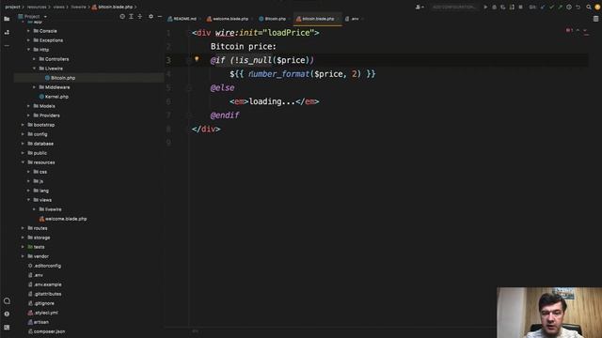
Task: Click Expand All icon in Project panel
Action: (131, 17)
